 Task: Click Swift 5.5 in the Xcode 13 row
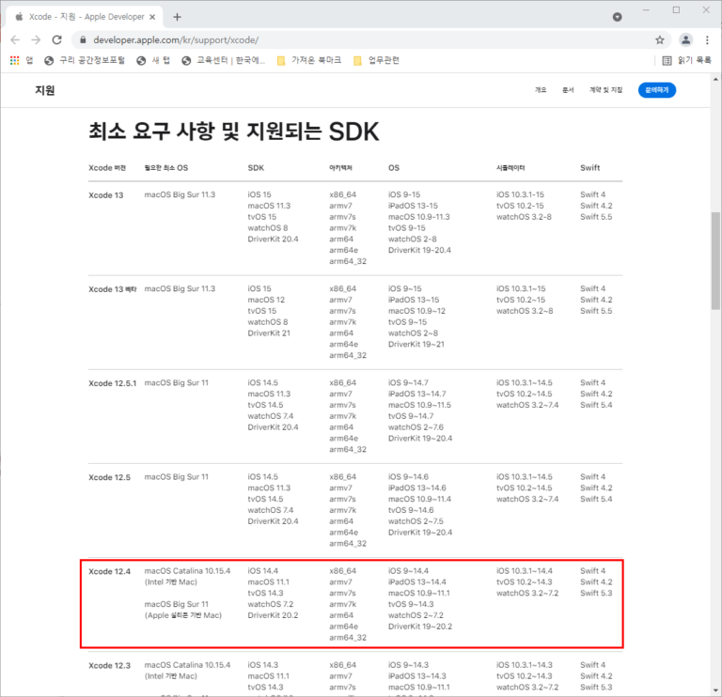(x=596, y=217)
